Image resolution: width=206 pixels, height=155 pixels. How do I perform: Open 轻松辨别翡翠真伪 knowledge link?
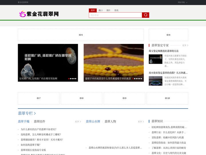pos(169,127)
